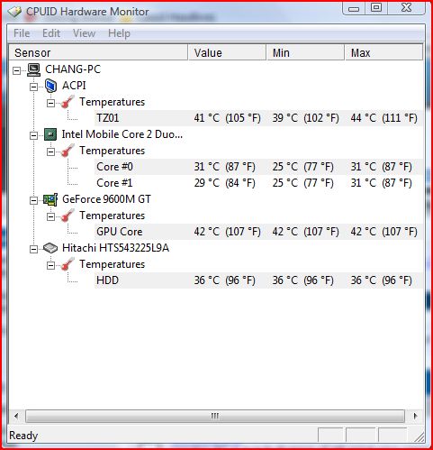Image resolution: width=433 pixels, height=450 pixels.
Task: Click the horizontal scrollbar right arrow
Action: (x=415, y=417)
